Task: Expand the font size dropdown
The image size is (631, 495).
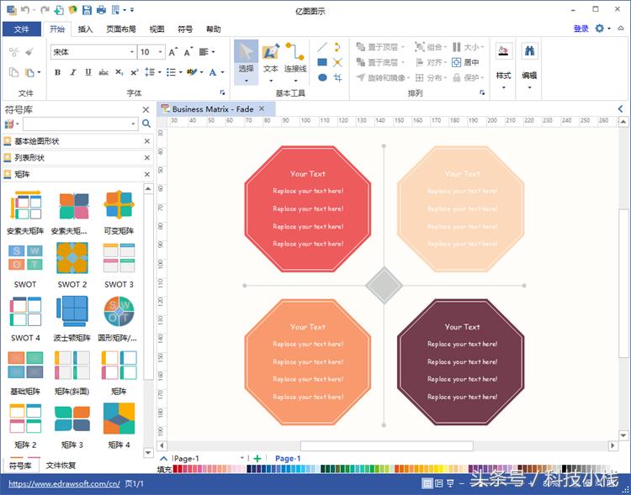Action: pyautogui.click(x=160, y=52)
